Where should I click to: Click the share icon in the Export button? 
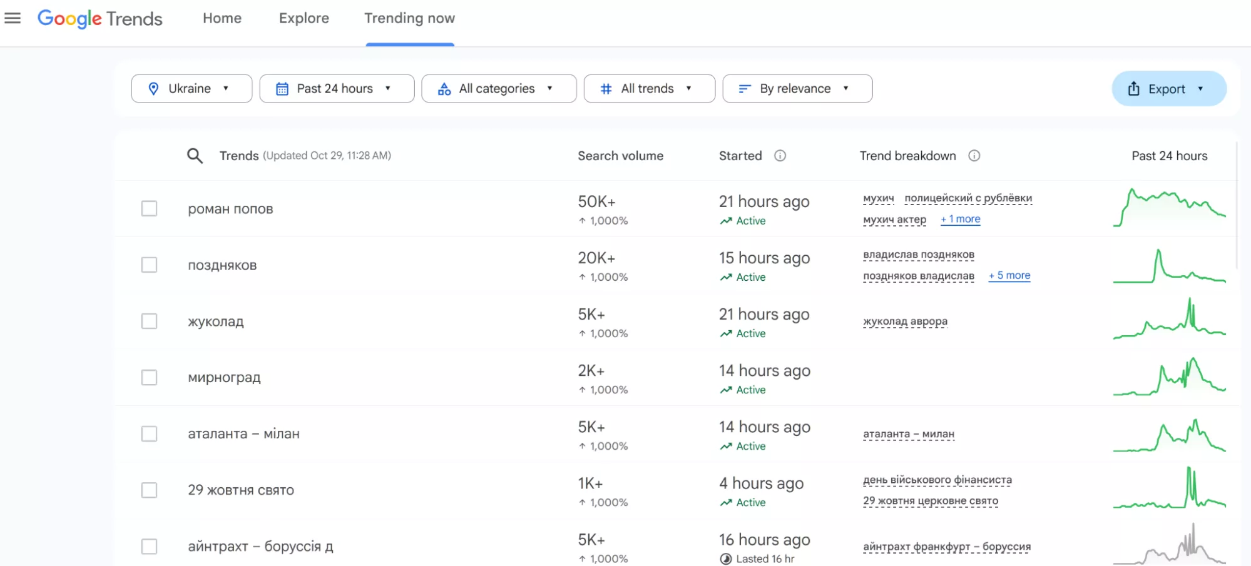pos(1133,89)
